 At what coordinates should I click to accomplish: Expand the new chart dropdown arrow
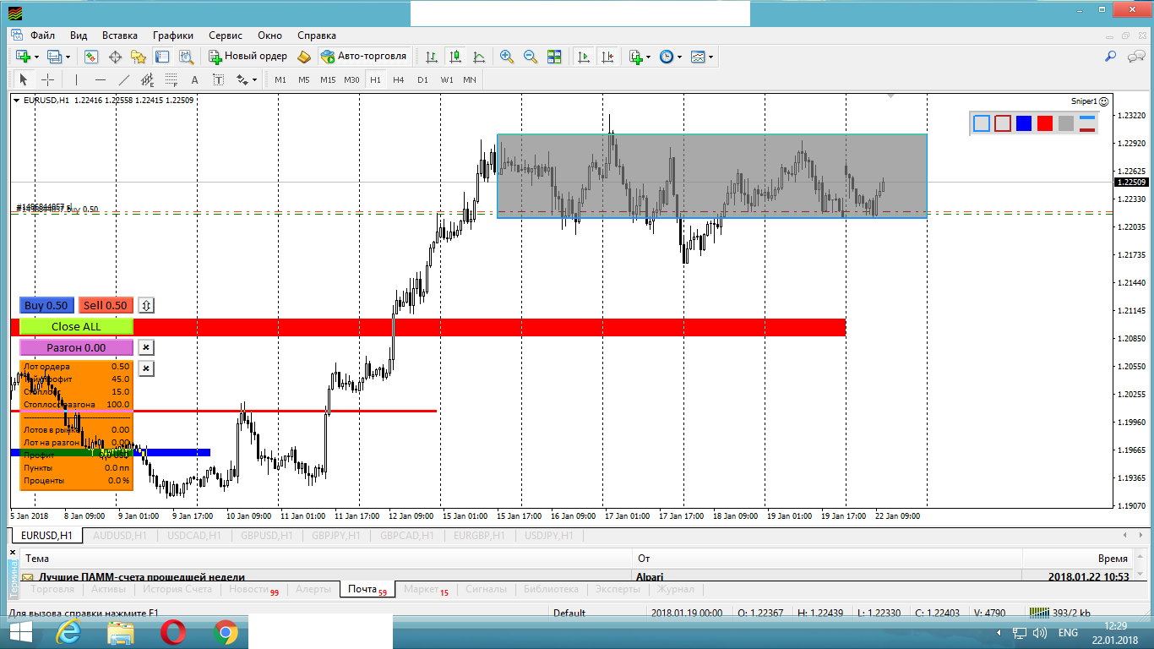36,57
